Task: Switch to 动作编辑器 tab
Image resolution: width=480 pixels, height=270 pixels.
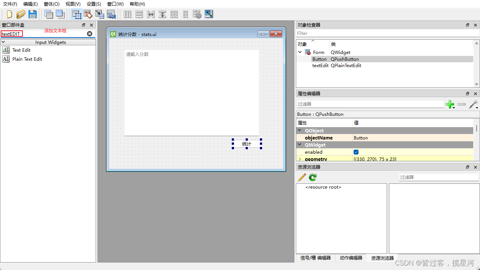Action: point(351,258)
